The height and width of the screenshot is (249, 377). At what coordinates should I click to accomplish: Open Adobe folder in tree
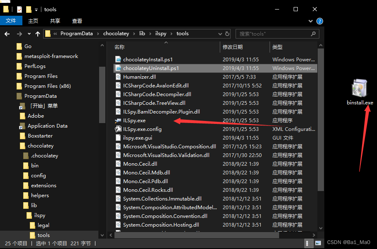tap(32, 116)
